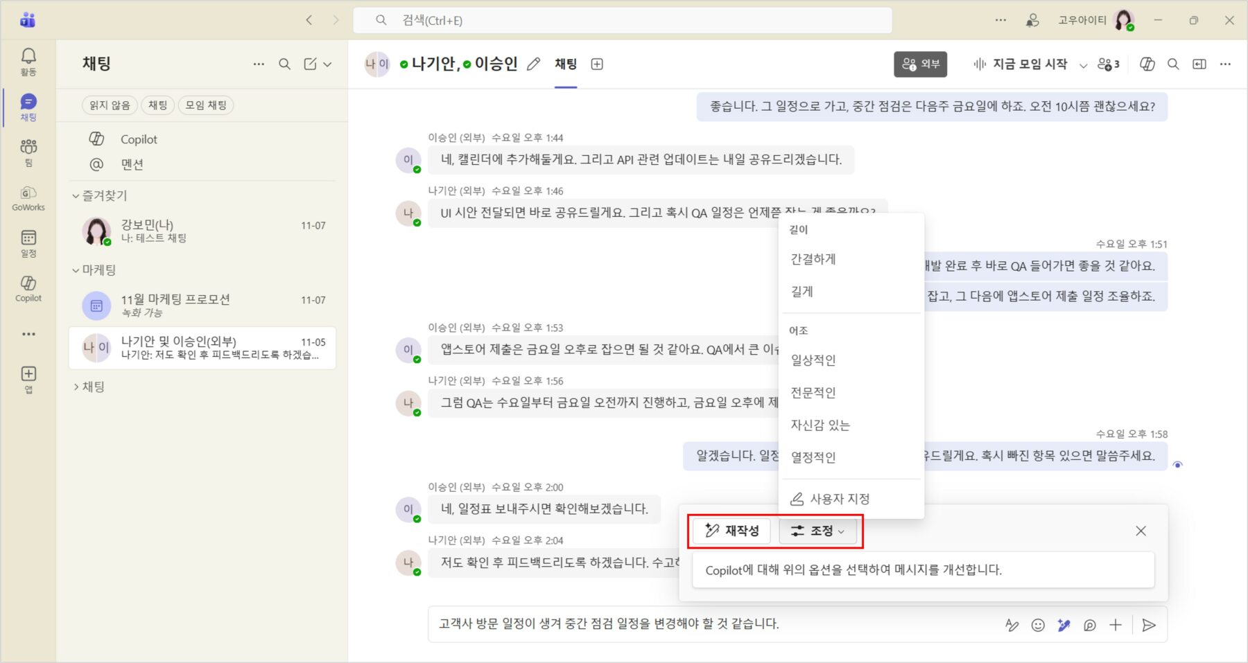This screenshot has width=1248, height=663.
Task: Choose the Professional (전문적인) tone option
Action: [813, 393]
